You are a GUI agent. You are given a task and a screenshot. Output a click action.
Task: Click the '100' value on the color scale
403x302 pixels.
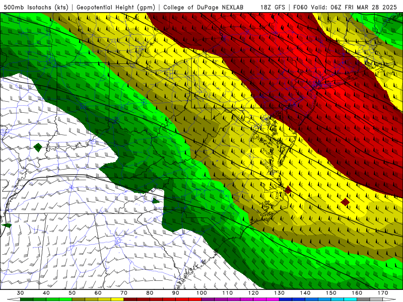click(201, 293)
